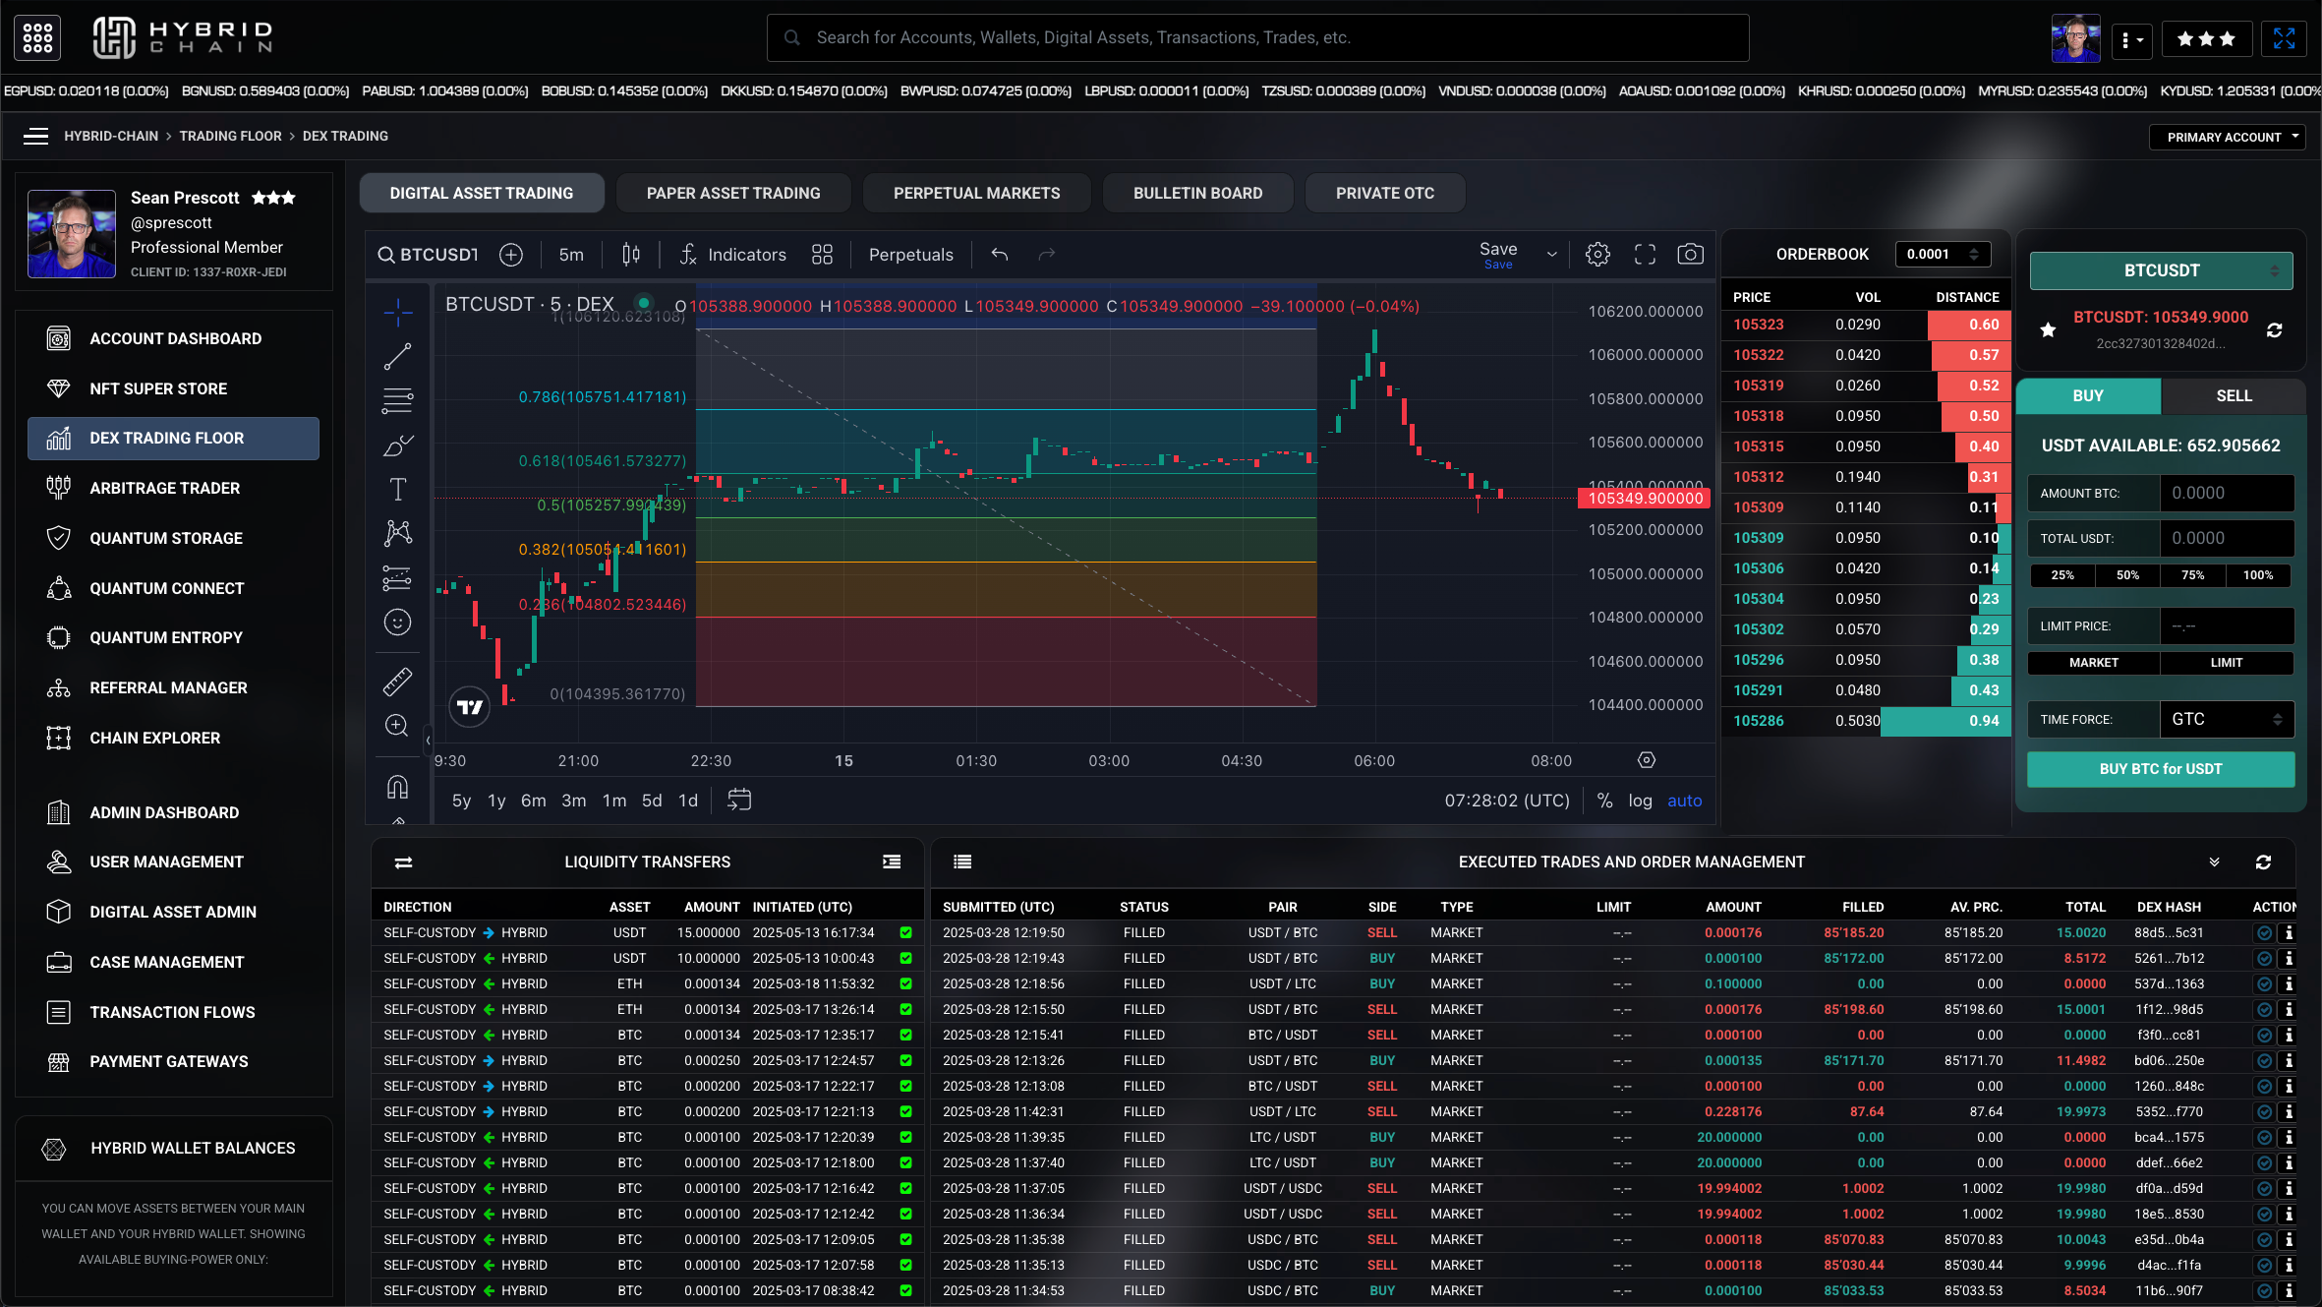Open chart settings gear icon
The width and height of the screenshot is (2322, 1307).
pos(1597,255)
